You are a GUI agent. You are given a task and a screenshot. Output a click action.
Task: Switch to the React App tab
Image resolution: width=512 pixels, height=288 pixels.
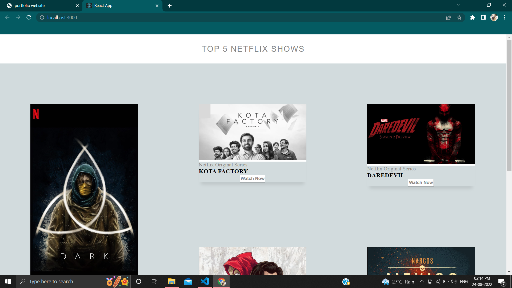123,6
